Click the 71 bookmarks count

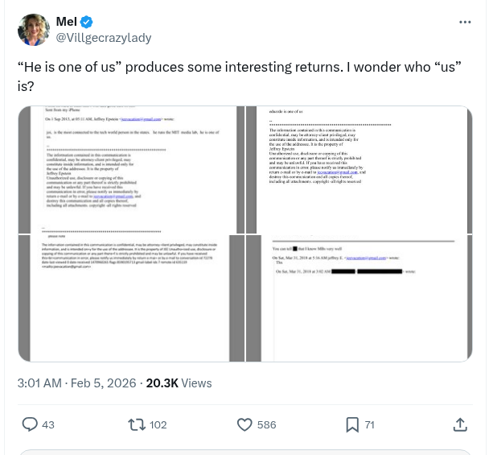pyautogui.click(x=370, y=424)
